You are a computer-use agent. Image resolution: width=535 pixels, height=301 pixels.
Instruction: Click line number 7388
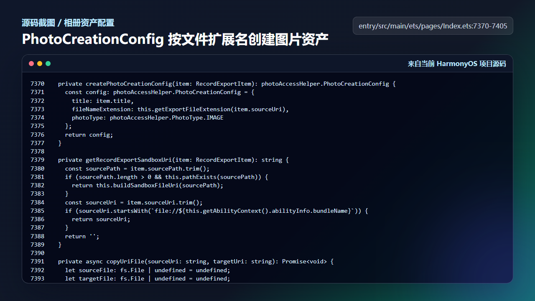click(x=37, y=236)
